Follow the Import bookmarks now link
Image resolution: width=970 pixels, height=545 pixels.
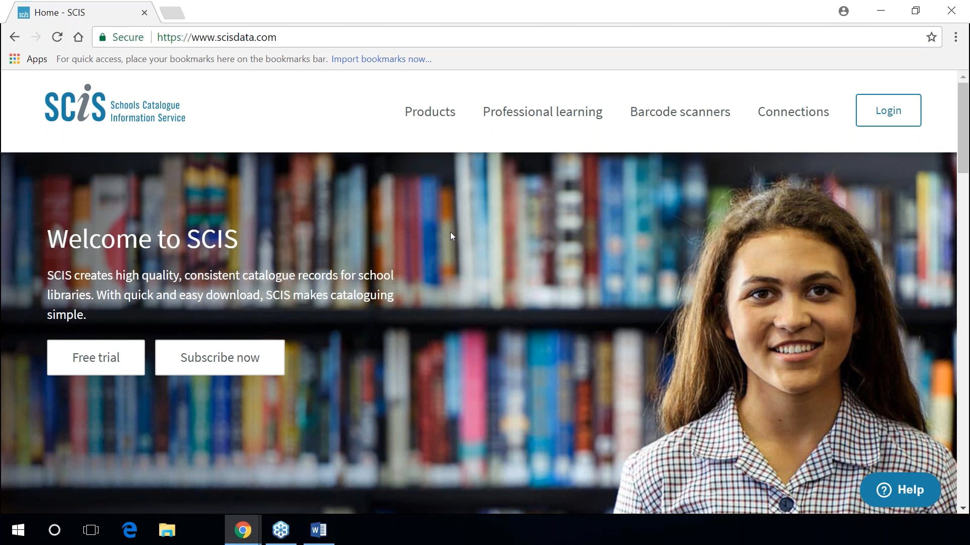point(381,59)
